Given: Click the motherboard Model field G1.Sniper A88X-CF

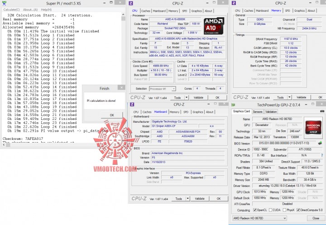Looking at the screenshot, I should (x=174, y=126).
